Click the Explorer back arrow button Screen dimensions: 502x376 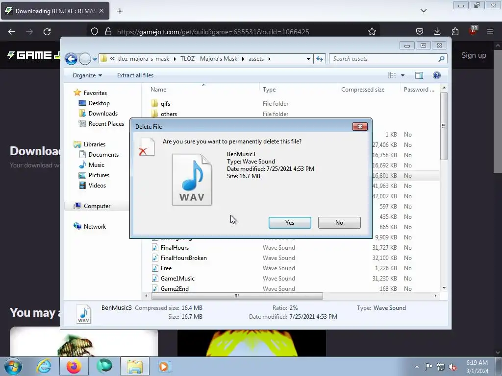click(71, 59)
